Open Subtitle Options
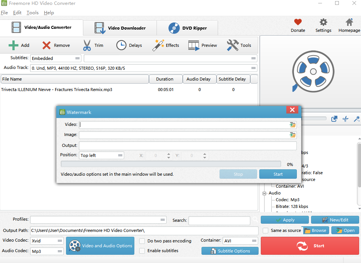This screenshot has height=263, width=361. 230,251
